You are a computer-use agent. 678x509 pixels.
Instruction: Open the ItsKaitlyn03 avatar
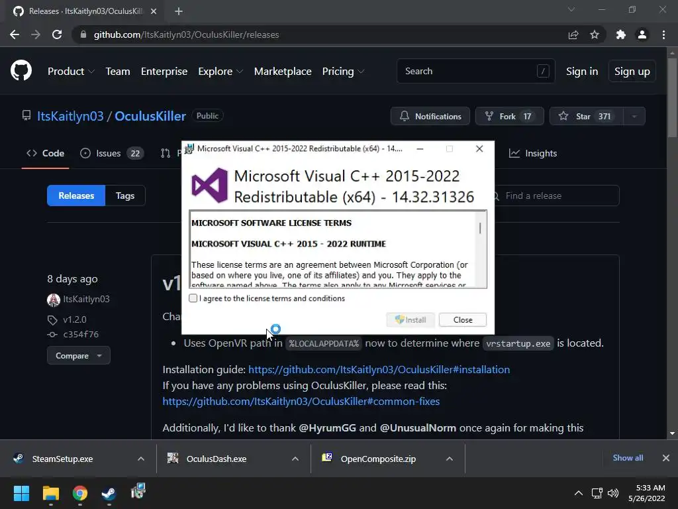click(x=54, y=300)
